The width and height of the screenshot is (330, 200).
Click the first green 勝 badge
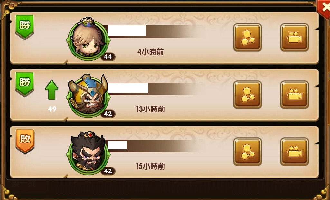24,27
